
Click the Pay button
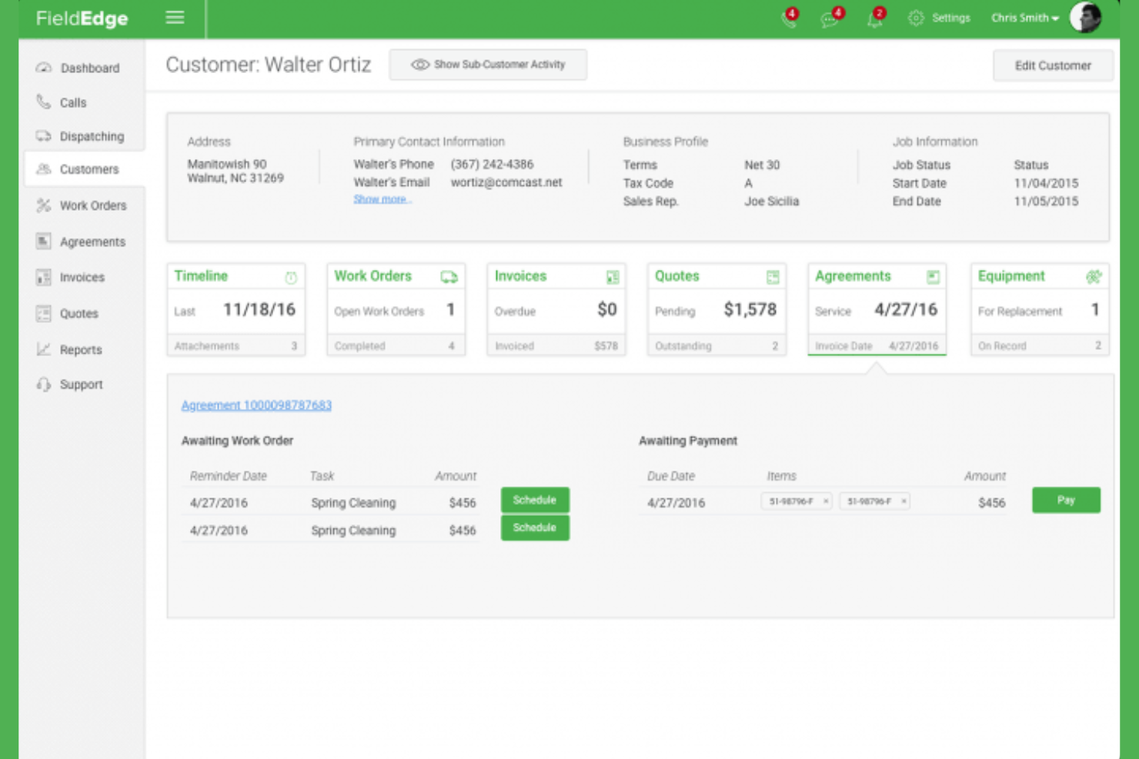click(x=1066, y=500)
